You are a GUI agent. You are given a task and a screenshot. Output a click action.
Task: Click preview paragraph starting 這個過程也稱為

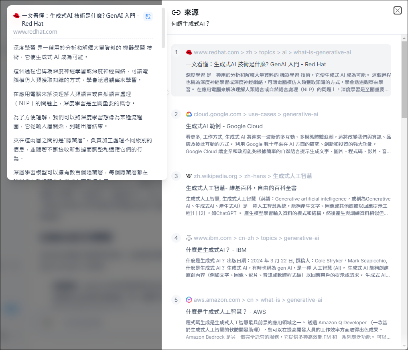coord(81,76)
